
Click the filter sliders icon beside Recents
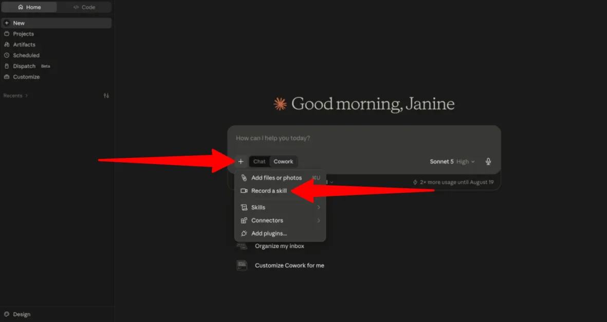tap(106, 96)
